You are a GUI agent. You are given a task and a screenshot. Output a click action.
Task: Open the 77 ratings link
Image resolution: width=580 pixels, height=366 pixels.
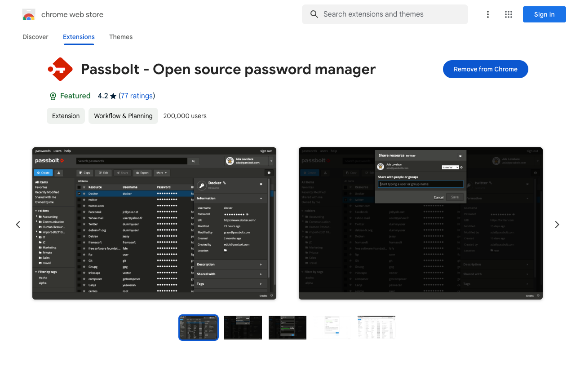point(137,96)
